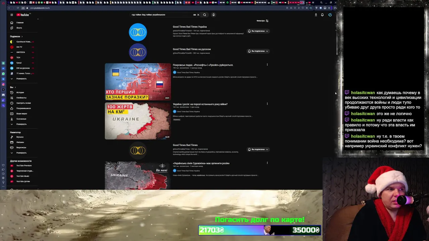This screenshot has width=429, height=241.
Task: Reload the page in browser toolbar
Action: [x=18, y=8]
